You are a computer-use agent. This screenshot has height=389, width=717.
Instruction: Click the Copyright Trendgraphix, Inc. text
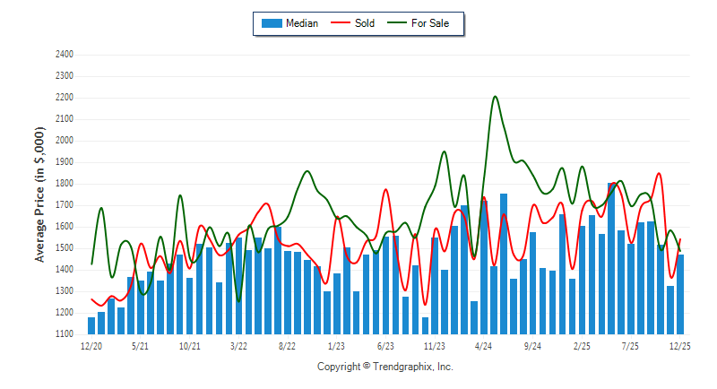pos(385,367)
